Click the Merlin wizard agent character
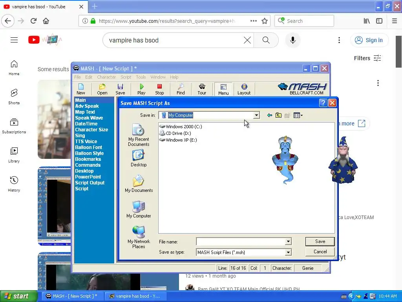Screen dimensions: 402x302 click(343, 160)
